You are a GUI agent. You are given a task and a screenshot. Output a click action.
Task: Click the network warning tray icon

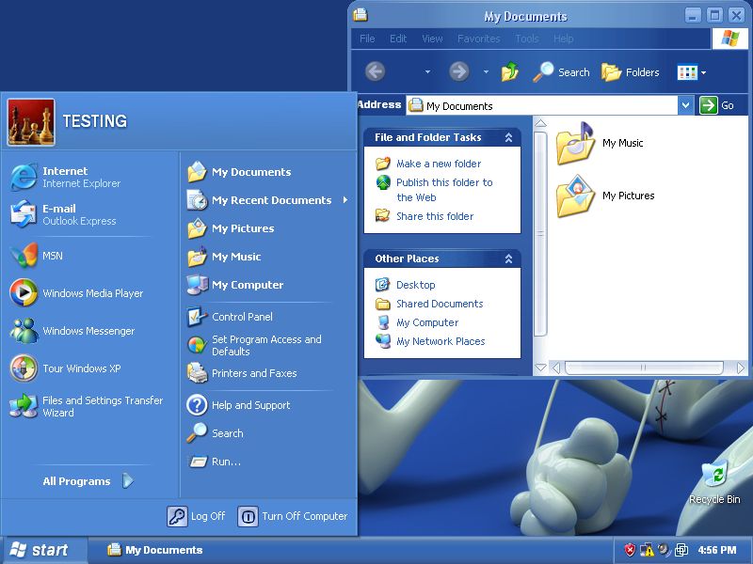click(647, 550)
